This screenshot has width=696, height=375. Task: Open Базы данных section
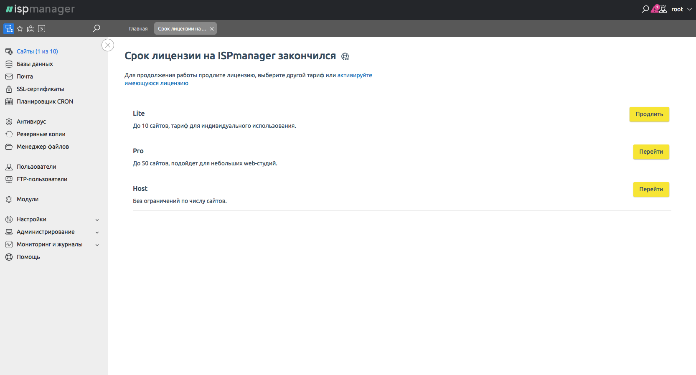tap(35, 64)
